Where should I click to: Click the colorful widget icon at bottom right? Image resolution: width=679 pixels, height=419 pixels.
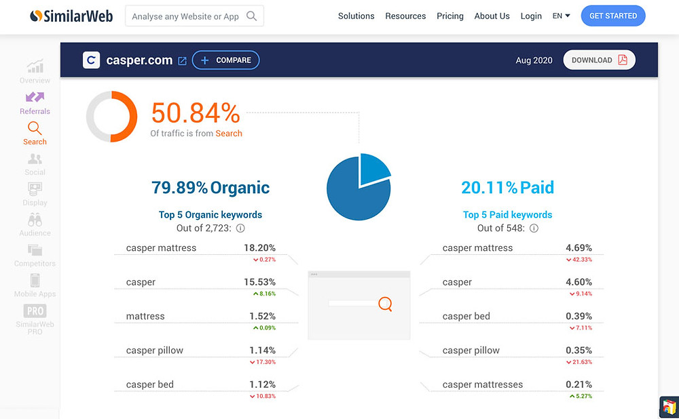[x=669, y=407]
